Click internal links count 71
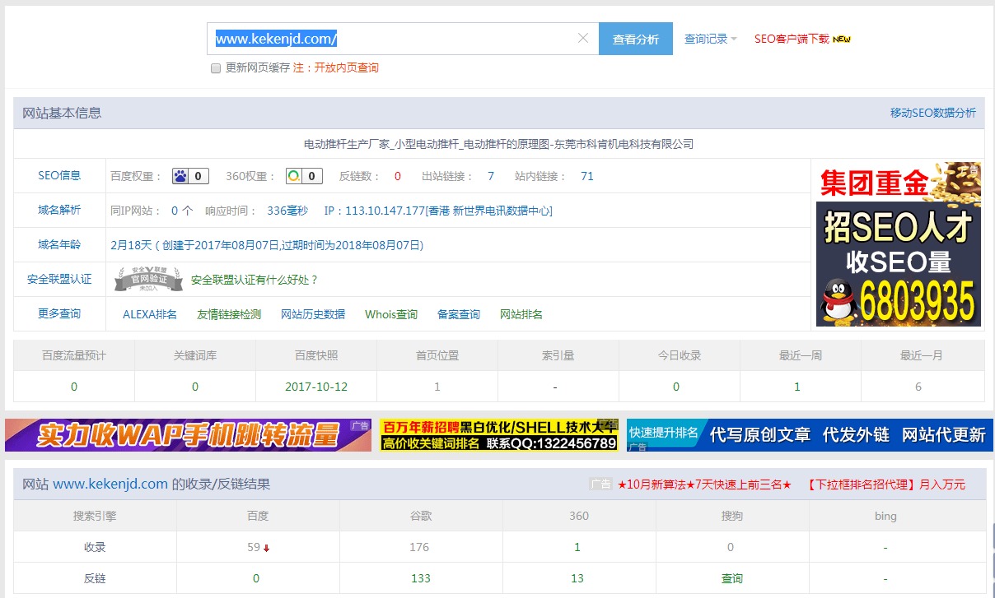This screenshot has height=598, width=995. (x=587, y=176)
